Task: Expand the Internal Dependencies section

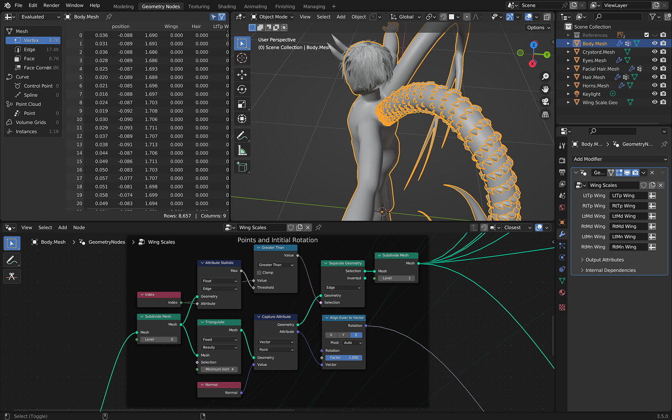Action: click(x=610, y=270)
